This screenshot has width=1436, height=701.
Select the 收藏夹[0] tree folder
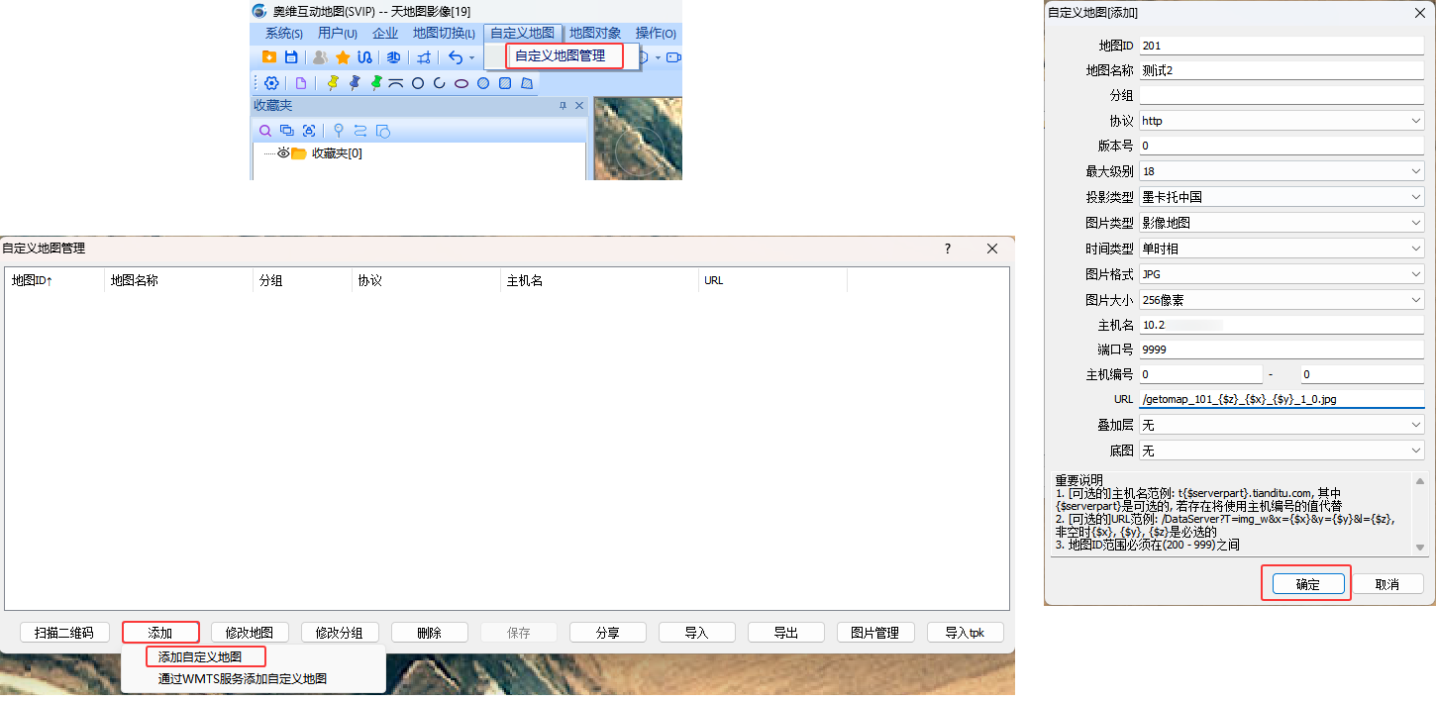point(337,153)
